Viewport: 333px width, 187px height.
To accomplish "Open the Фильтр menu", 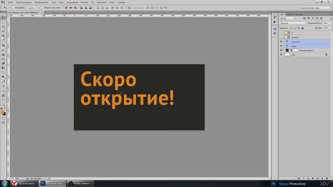I will click(x=84, y=2).
